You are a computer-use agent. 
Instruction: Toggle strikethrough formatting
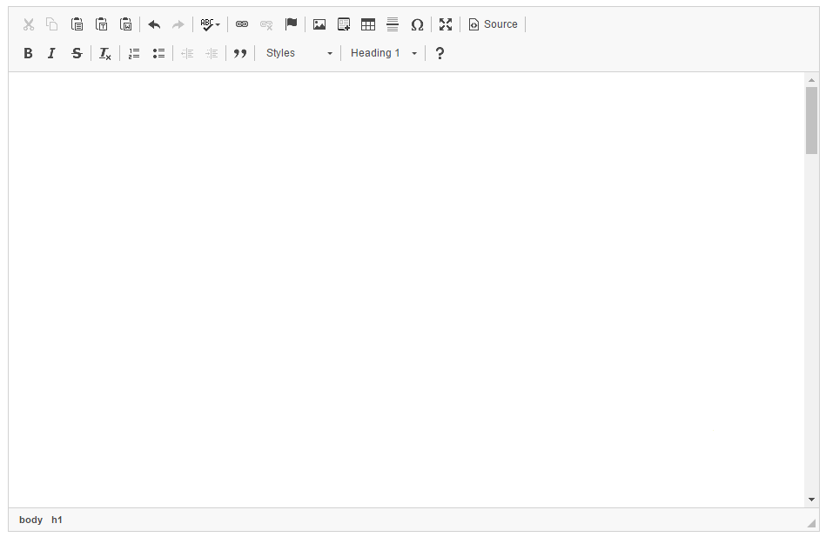click(77, 53)
